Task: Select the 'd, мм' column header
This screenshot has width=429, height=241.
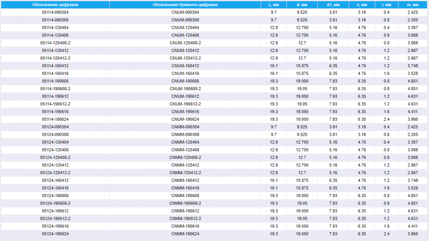Action: click(302, 5)
